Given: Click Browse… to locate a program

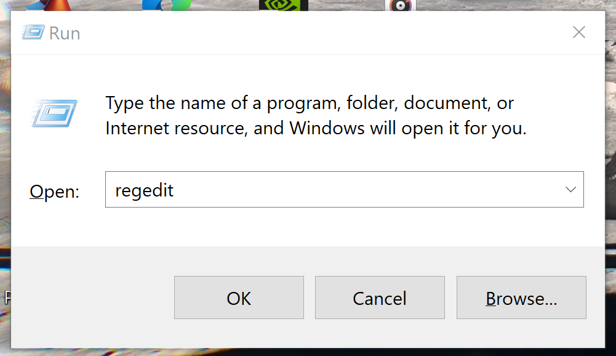Looking at the screenshot, I should [521, 298].
